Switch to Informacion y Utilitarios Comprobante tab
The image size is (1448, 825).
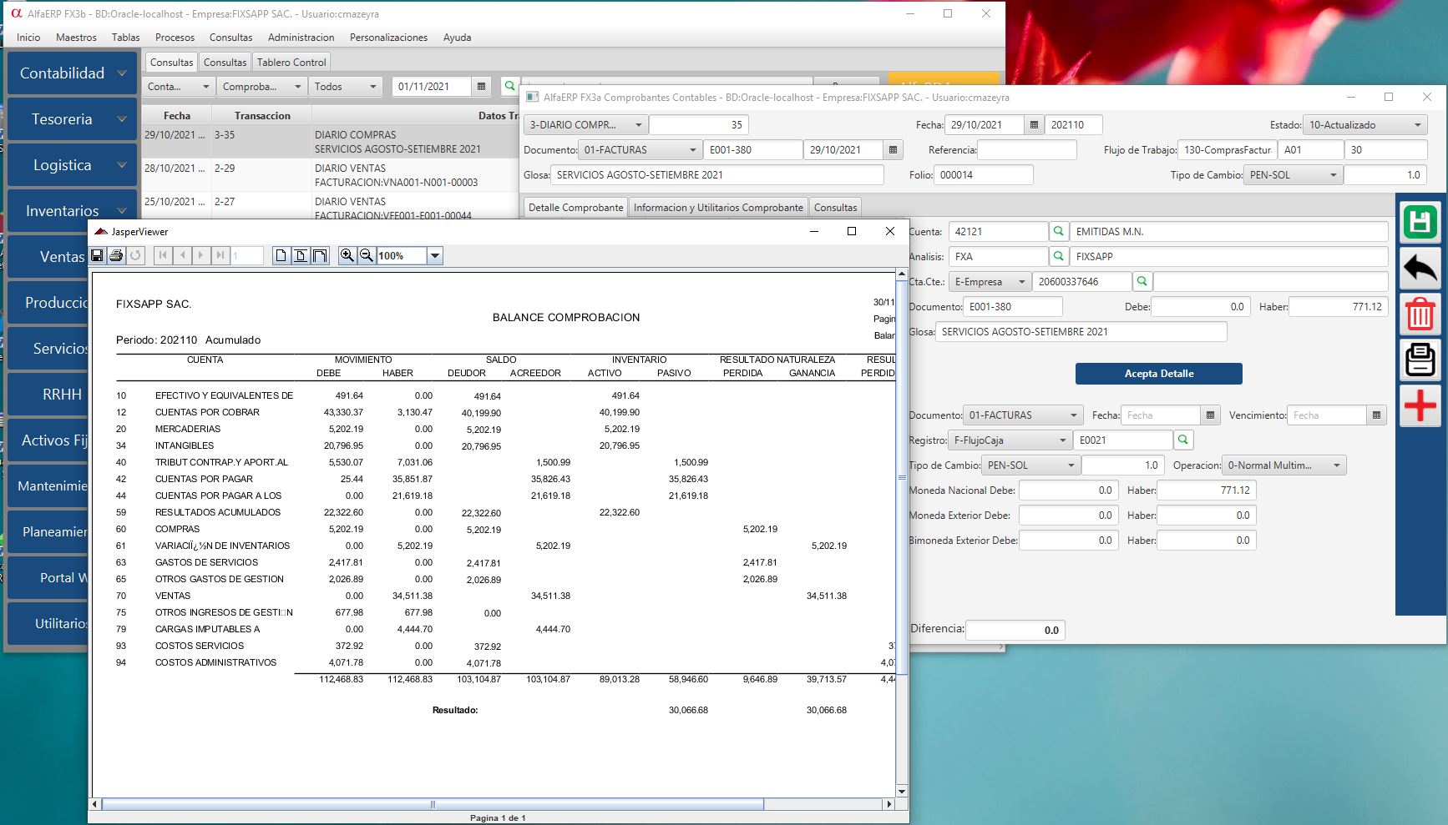point(717,208)
